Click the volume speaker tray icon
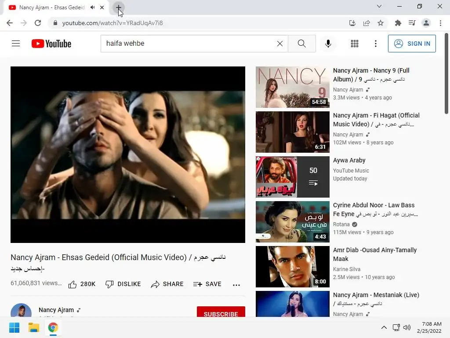The image size is (450, 338). (406, 327)
